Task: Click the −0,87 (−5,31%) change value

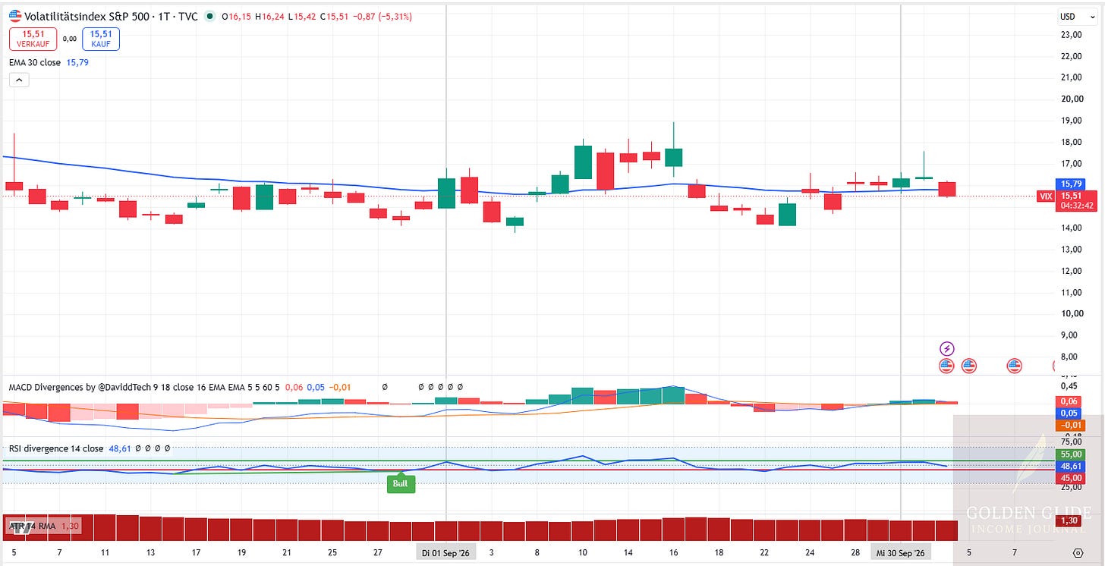Action: coord(383,16)
